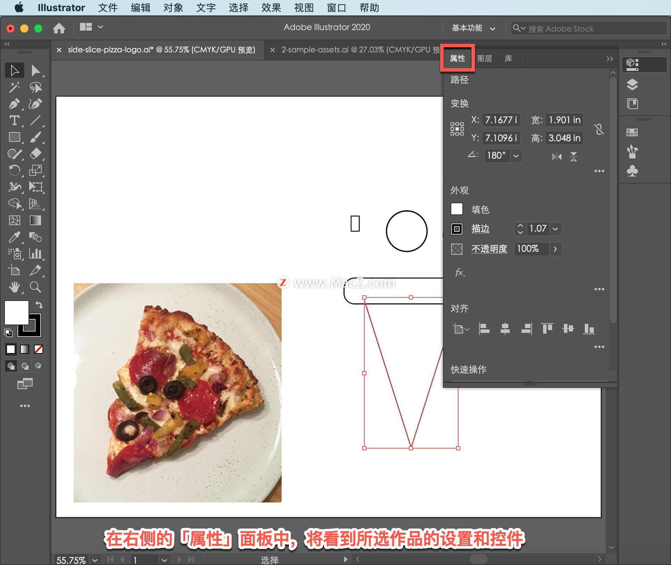
Task: Open the rotation angle dropdown
Action: [516, 156]
